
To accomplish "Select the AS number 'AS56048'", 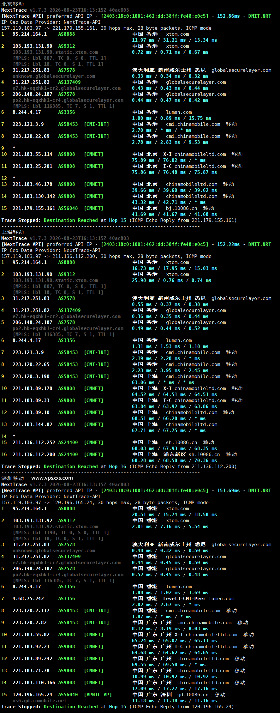I will 68,208.
